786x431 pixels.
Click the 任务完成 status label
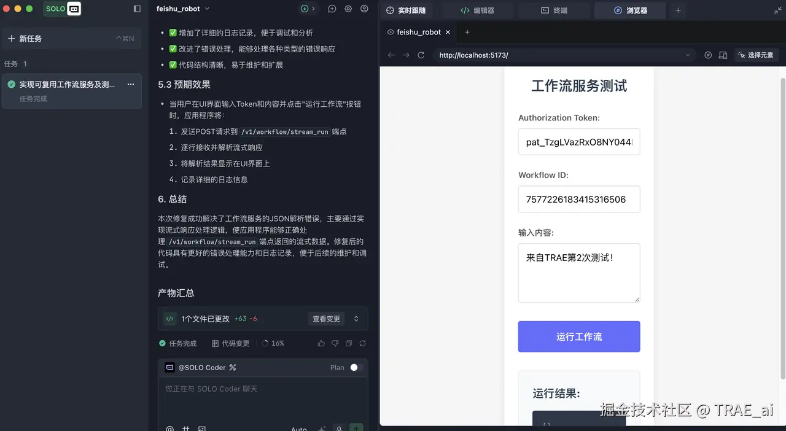point(178,343)
